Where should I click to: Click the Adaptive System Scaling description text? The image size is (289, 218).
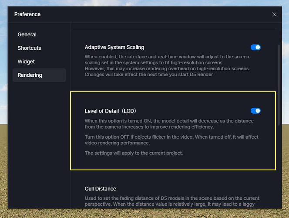[167, 65]
